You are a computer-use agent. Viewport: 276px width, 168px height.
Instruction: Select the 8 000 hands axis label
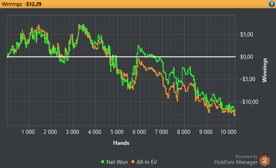point(183,132)
